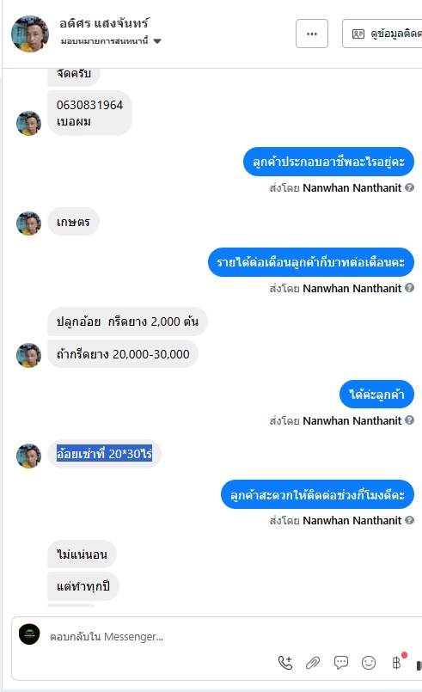Viewport: 422px width, 692px height.
Task: Click the contact card icon in header
Action: click(358, 34)
